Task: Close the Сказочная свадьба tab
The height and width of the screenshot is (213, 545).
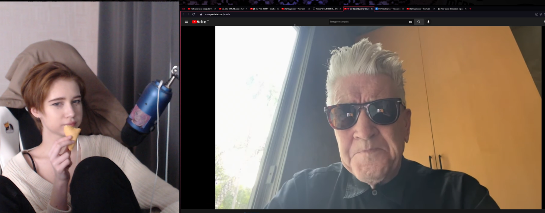Action: (x=215, y=9)
